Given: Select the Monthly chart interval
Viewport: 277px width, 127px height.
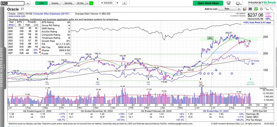Looking at the screenshot, I should [x=68, y=3].
